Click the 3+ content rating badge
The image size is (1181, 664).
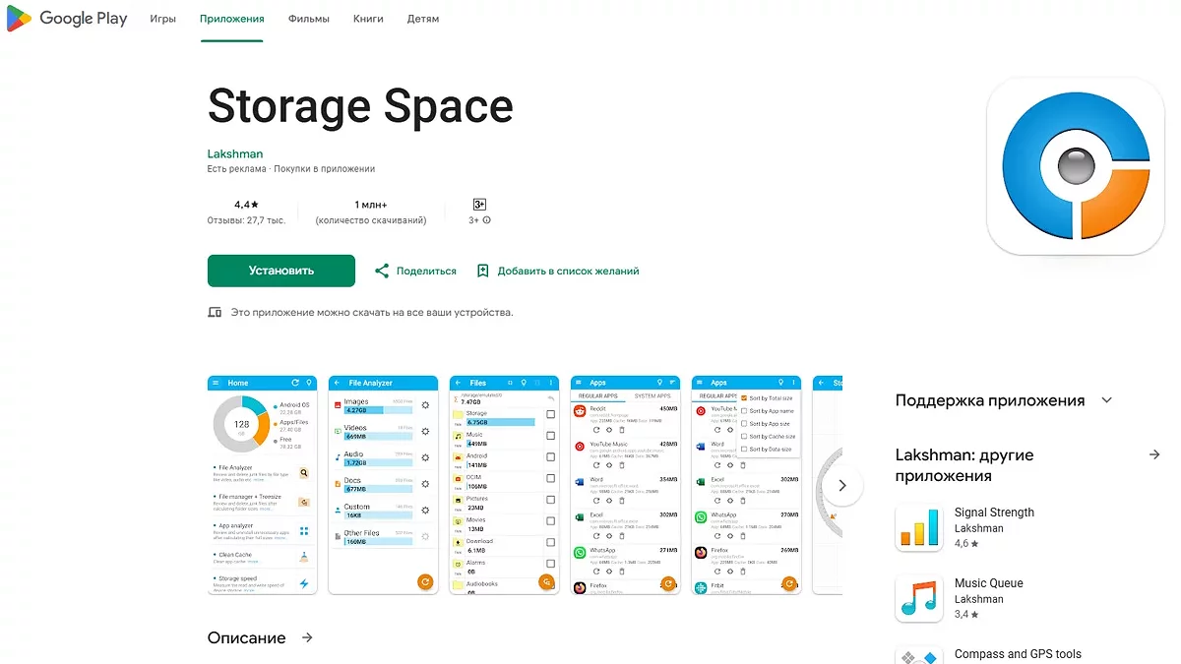(479, 205)
